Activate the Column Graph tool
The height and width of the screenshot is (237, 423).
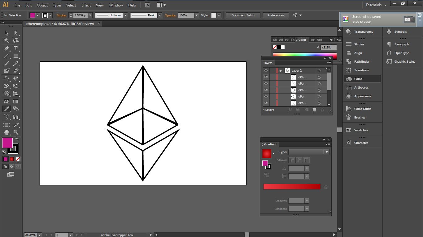[x=16, y=117]
